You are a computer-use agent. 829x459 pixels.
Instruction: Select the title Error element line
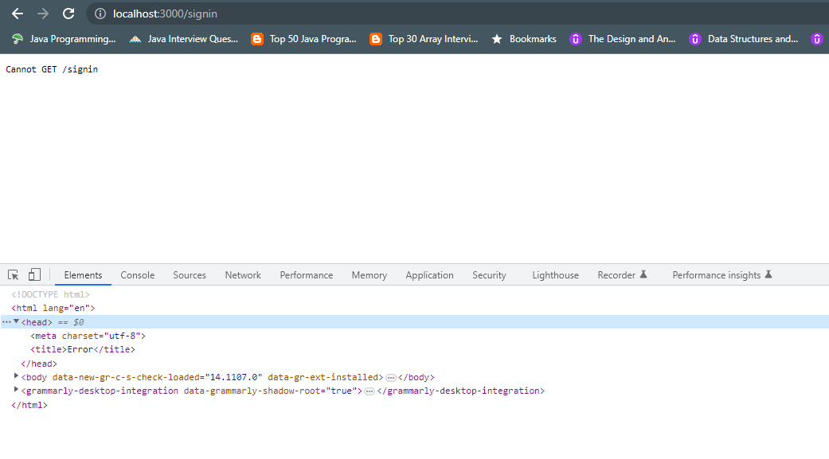(83, 349)
